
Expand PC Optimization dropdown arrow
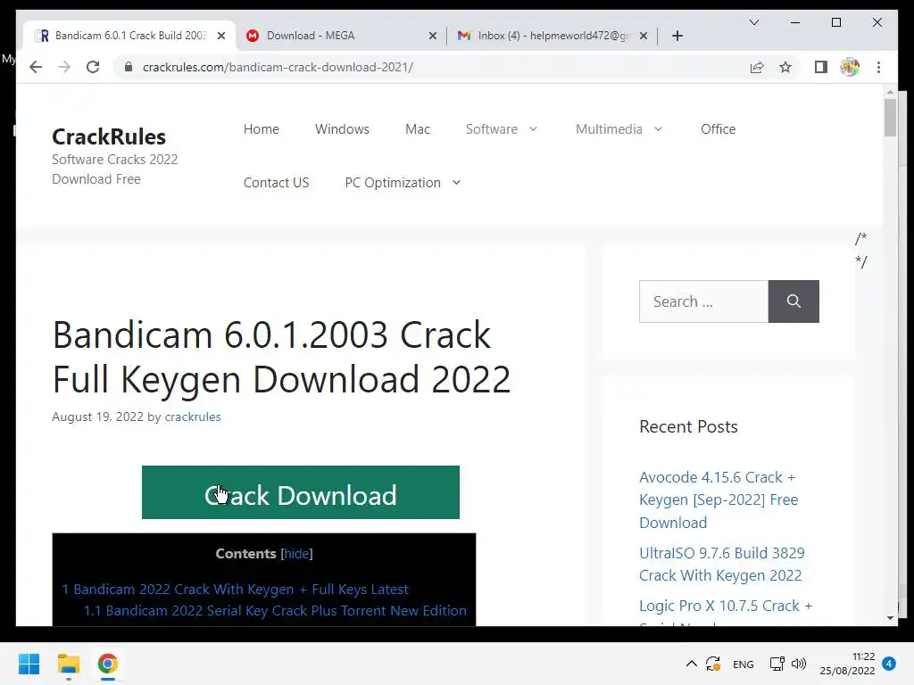pos(456,182)
